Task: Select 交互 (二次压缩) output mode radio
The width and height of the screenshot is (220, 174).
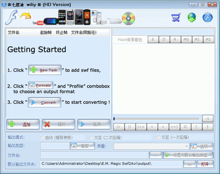Action: [91, 137]
